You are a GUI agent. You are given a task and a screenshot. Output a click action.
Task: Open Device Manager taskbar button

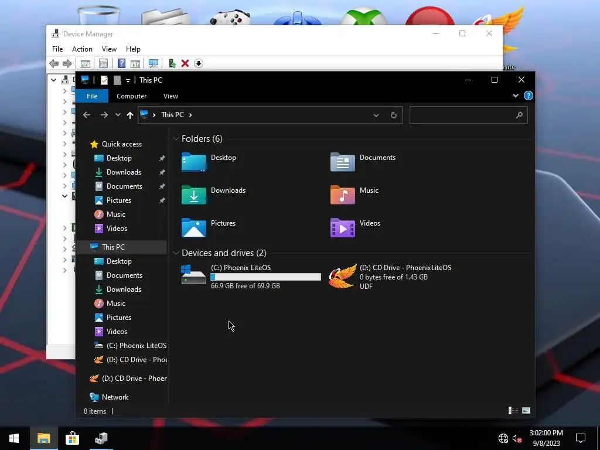tap(101, 438)
